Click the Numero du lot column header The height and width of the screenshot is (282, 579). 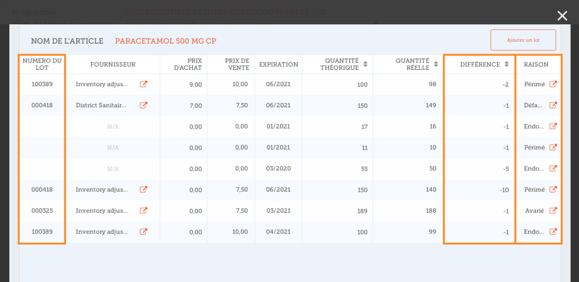pos(42,64)
